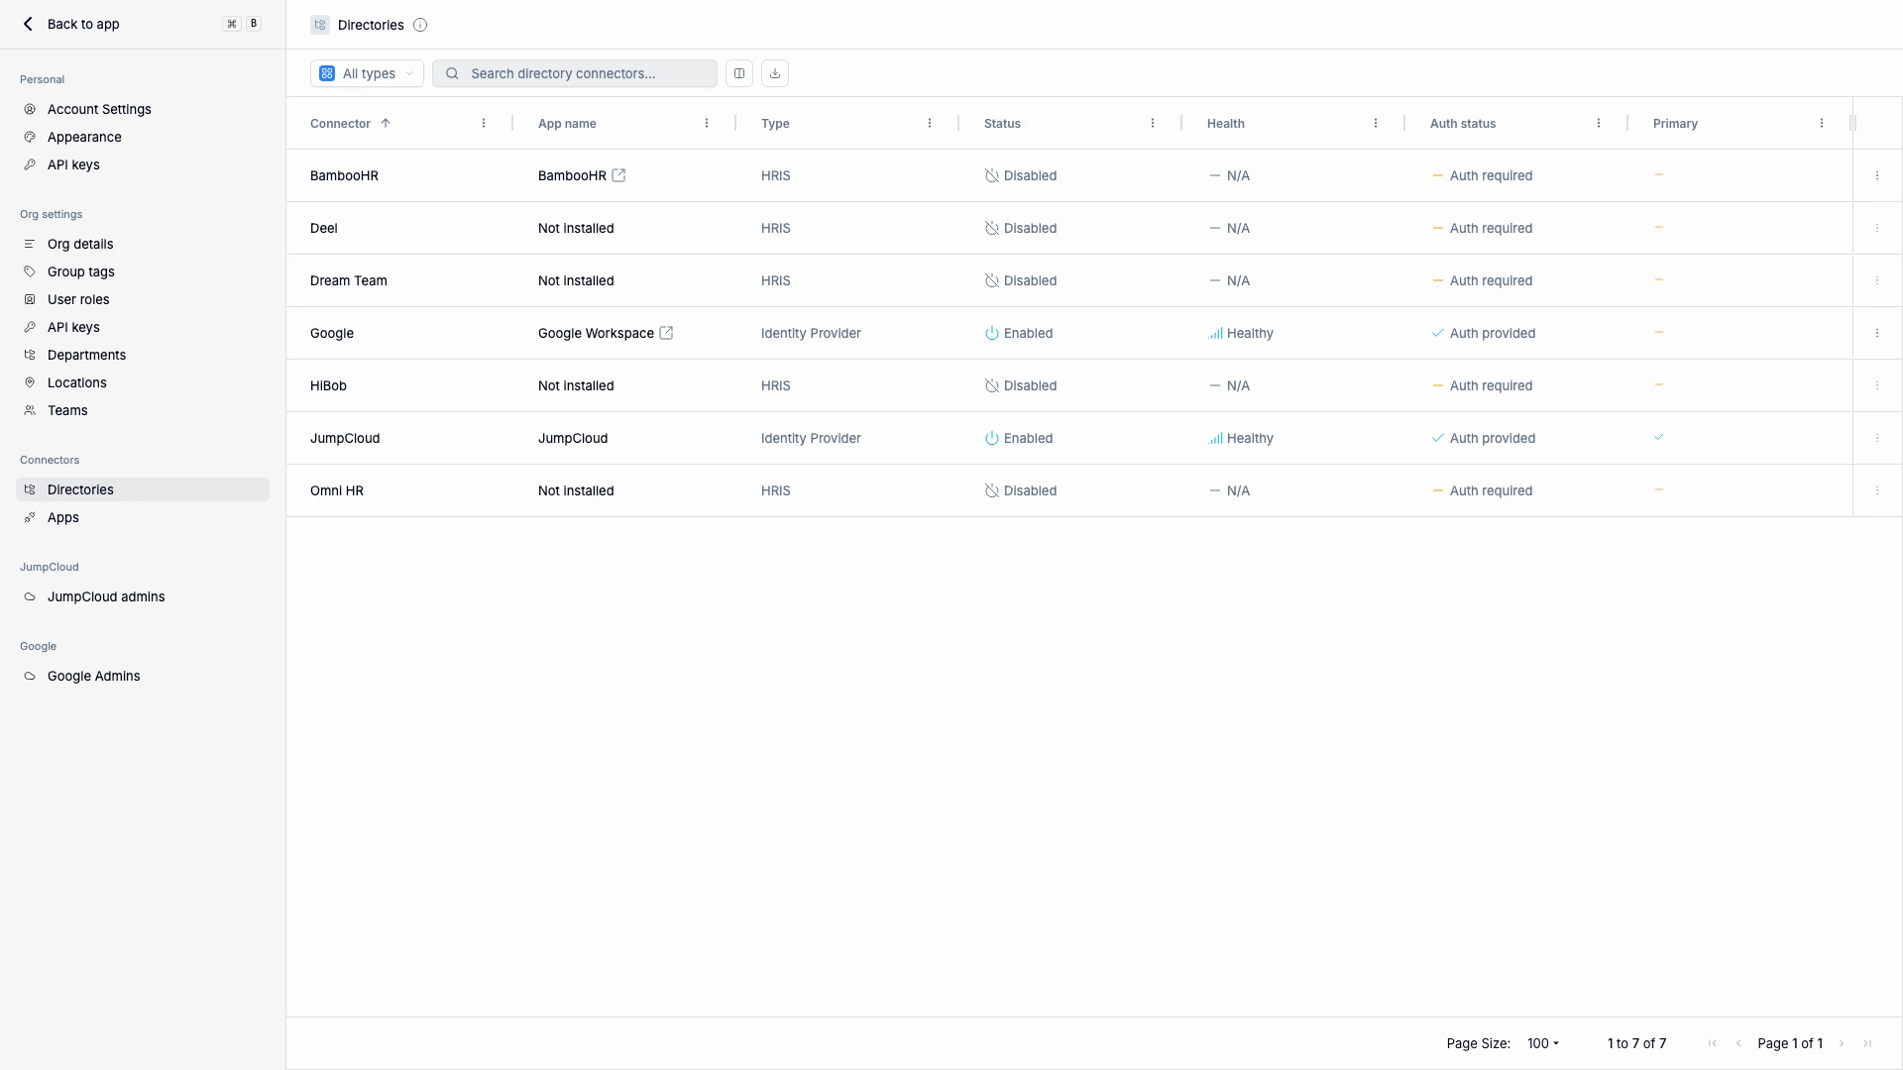The image size is (1903, 1070).
Task: Click the next page arrow in pagination
Action: click(x=1842, y=1043)
